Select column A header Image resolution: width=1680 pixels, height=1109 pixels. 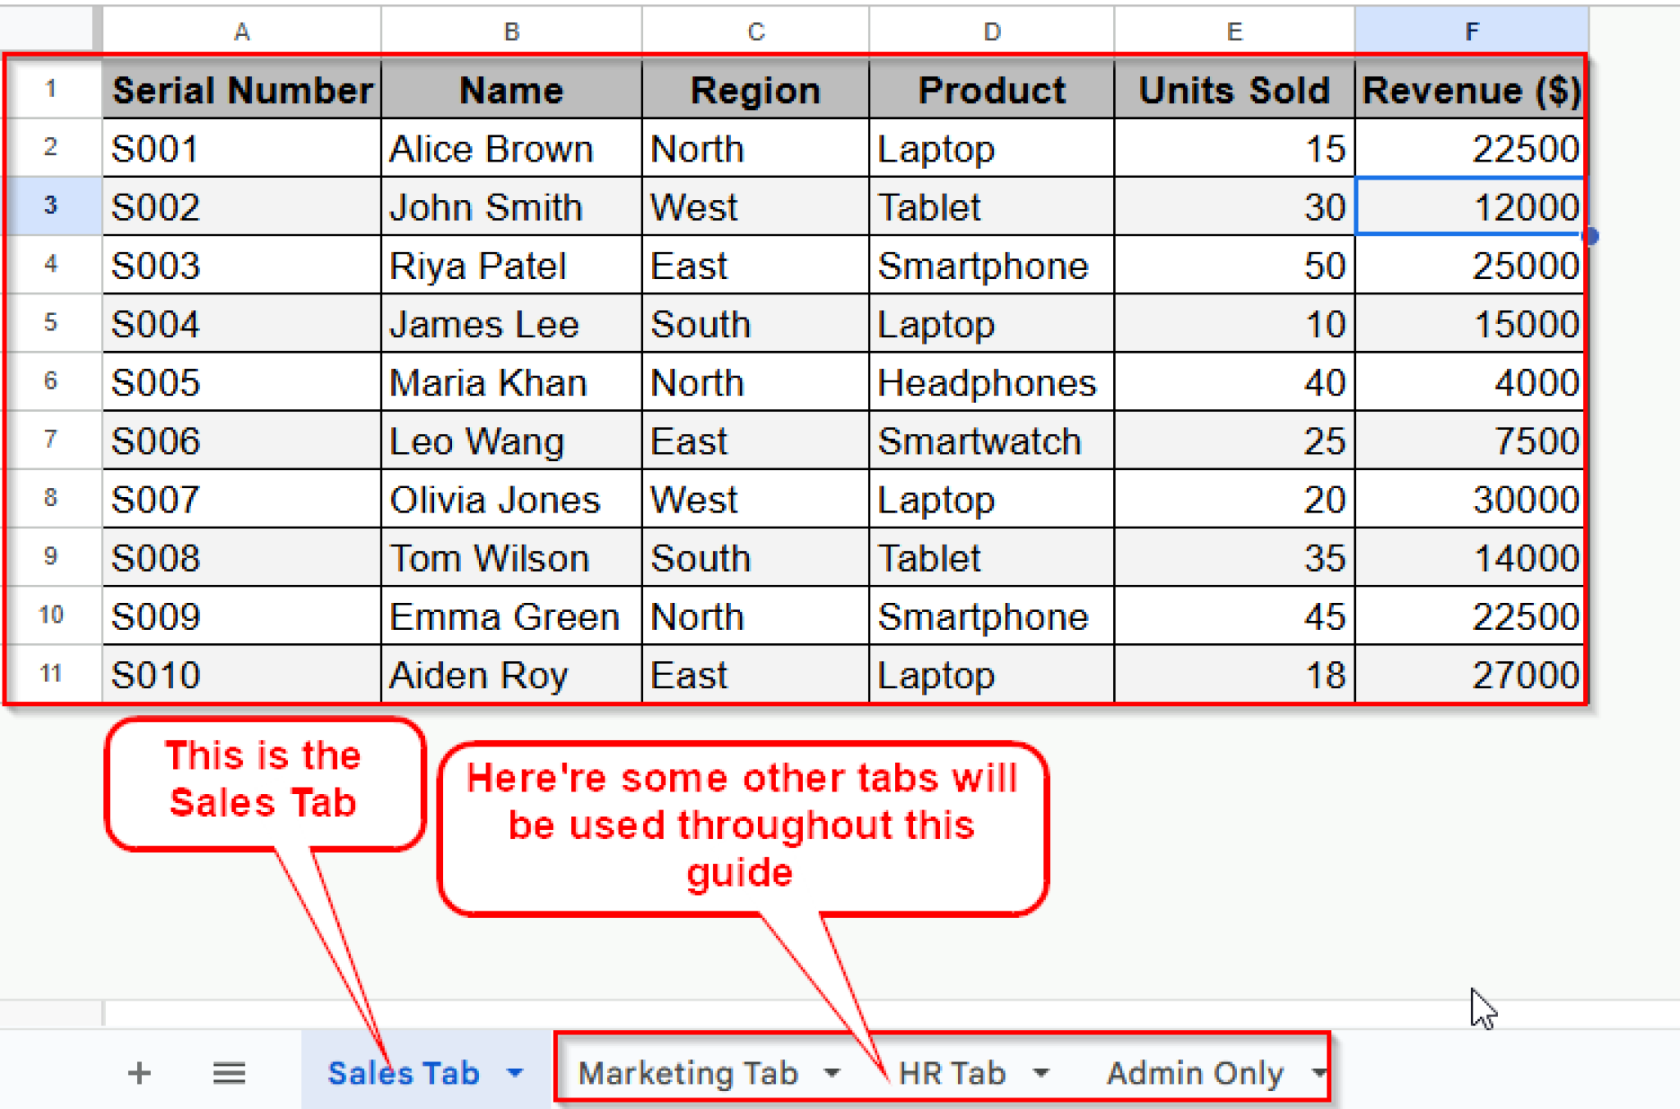click(x=241, y=31)
